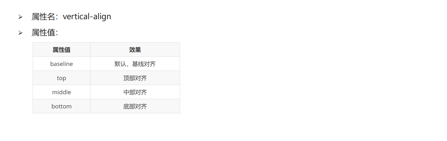Click the 底部对齐 effect cell
Image resolution: width=447 pixels, height=141 pixels.
pyautogui.click(x=135, y=106)
